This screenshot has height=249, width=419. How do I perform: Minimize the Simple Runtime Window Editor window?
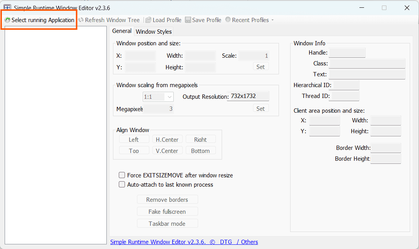click(362, 8)
